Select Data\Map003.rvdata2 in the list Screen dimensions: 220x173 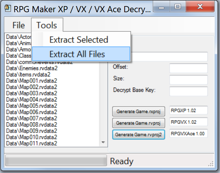(32, 93)
